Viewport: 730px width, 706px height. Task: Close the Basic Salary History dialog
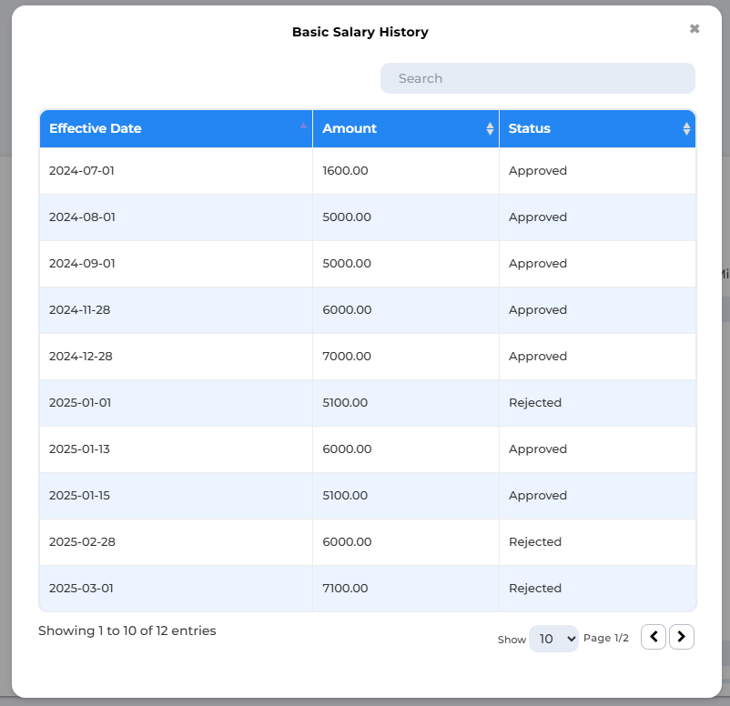[x=695, y=29]
